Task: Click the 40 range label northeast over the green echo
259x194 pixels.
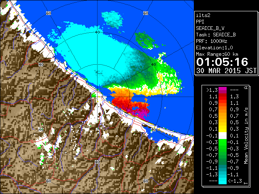Action: 153,64
